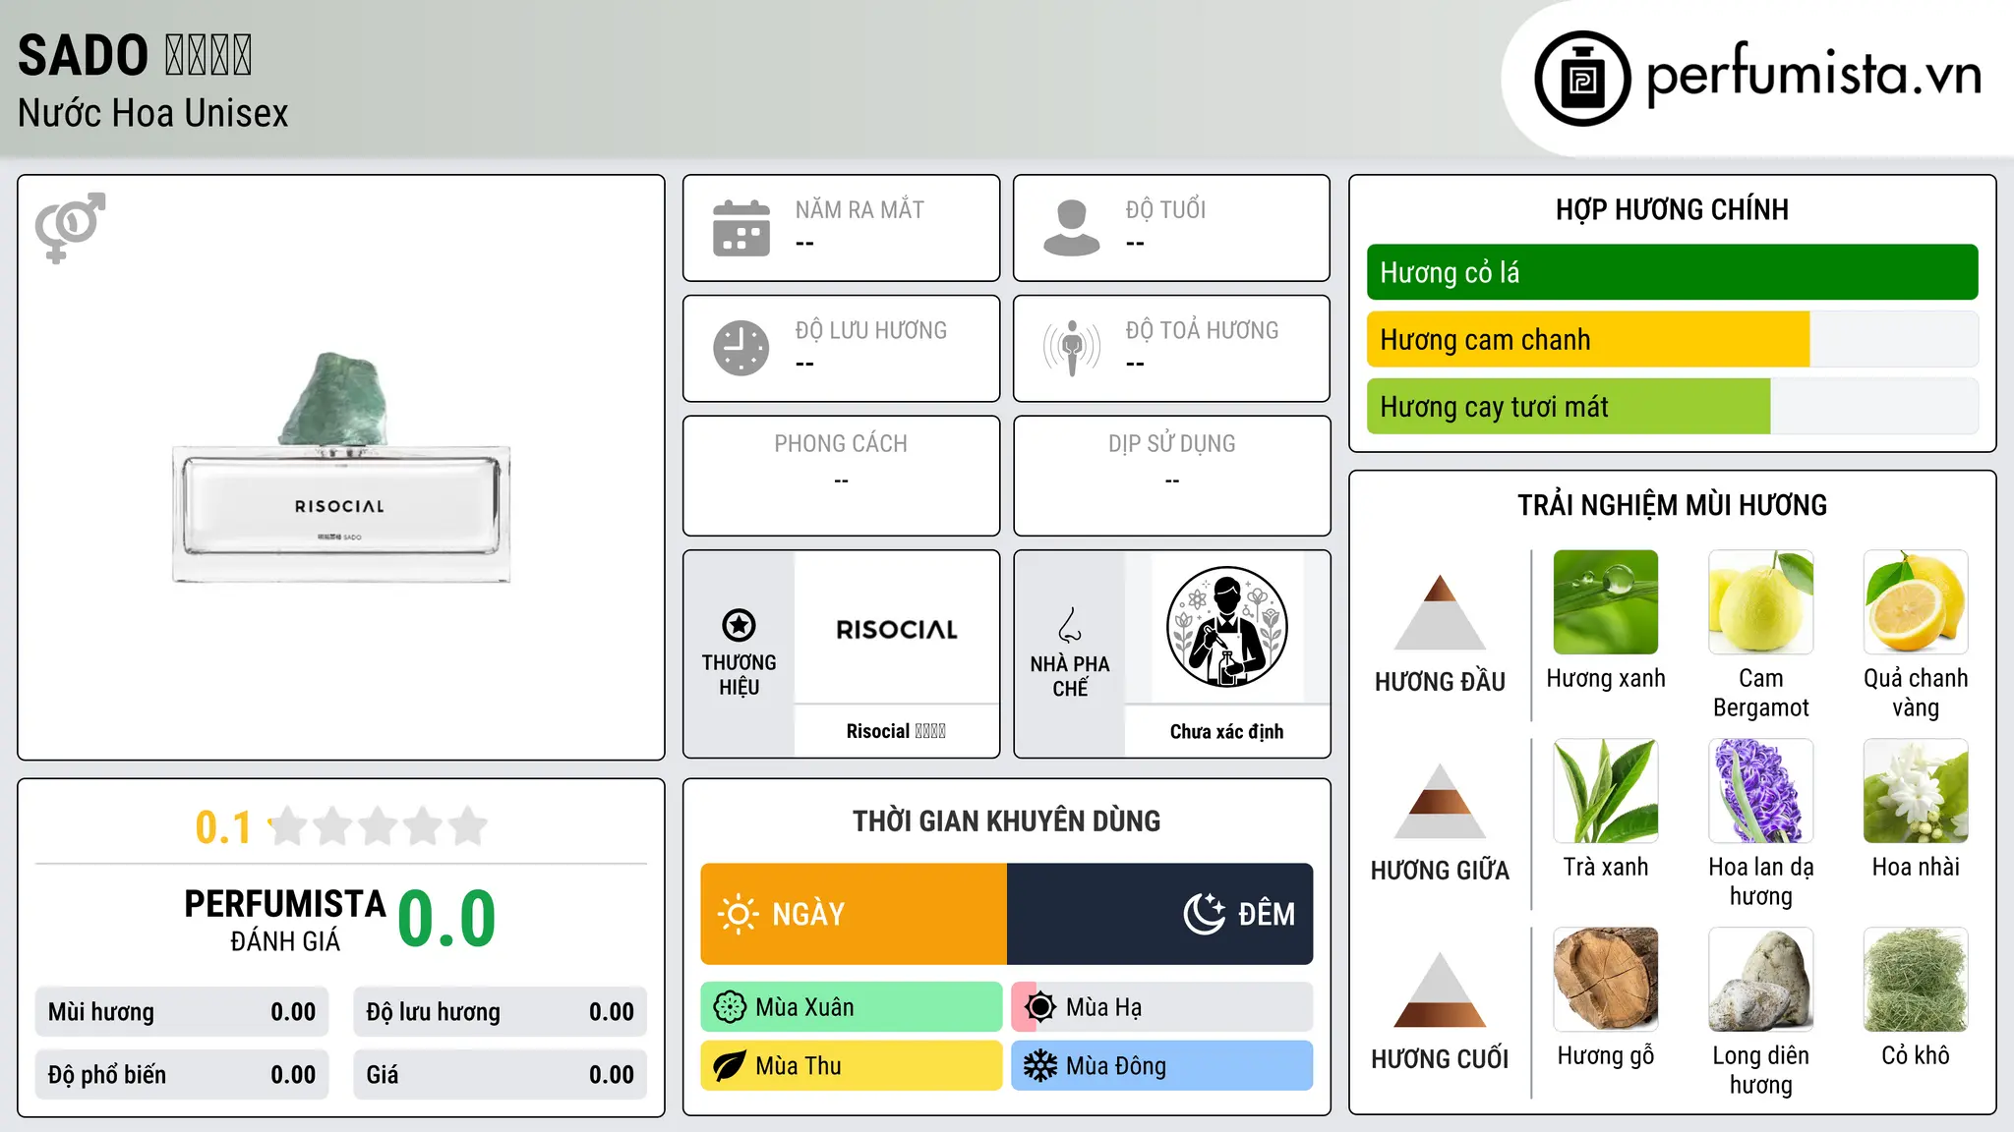Click the moon icon in the Đêm block
Screen dimensions: 2014x1132
click(x=1205, y=914)
